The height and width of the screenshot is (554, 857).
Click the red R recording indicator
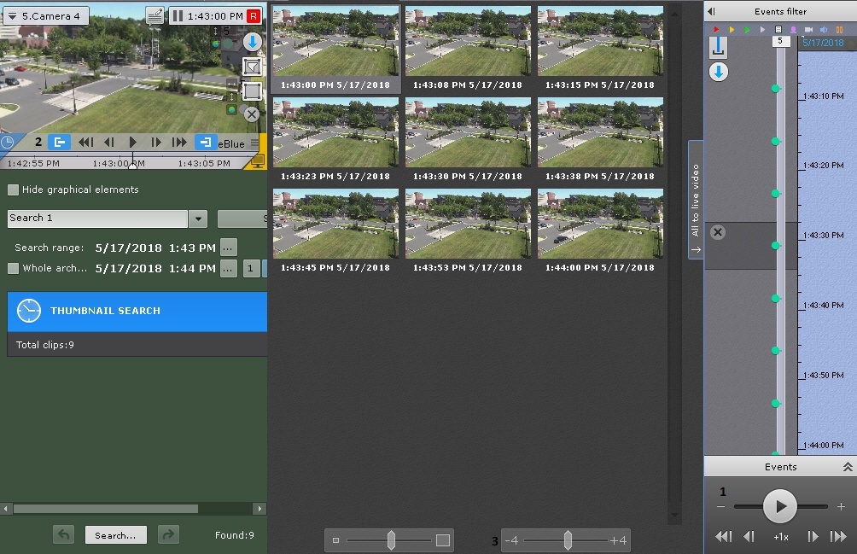[253, 16]
